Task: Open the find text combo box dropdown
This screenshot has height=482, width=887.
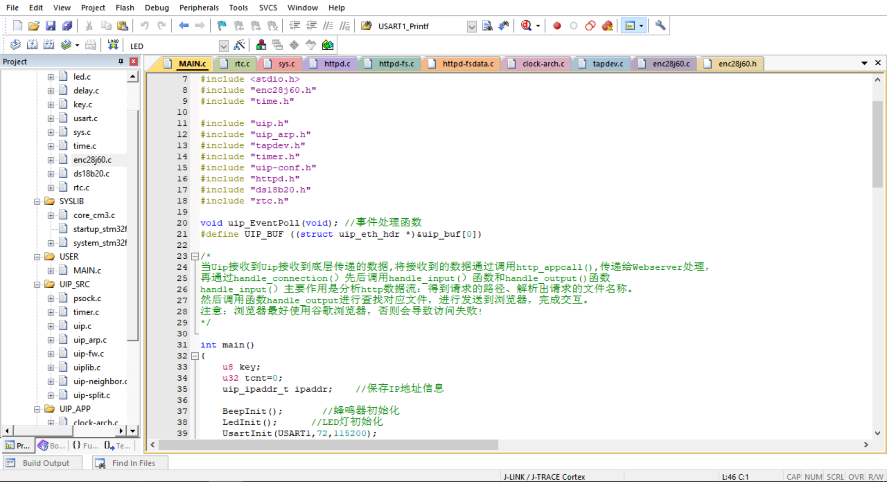Action: pos(471,26)
